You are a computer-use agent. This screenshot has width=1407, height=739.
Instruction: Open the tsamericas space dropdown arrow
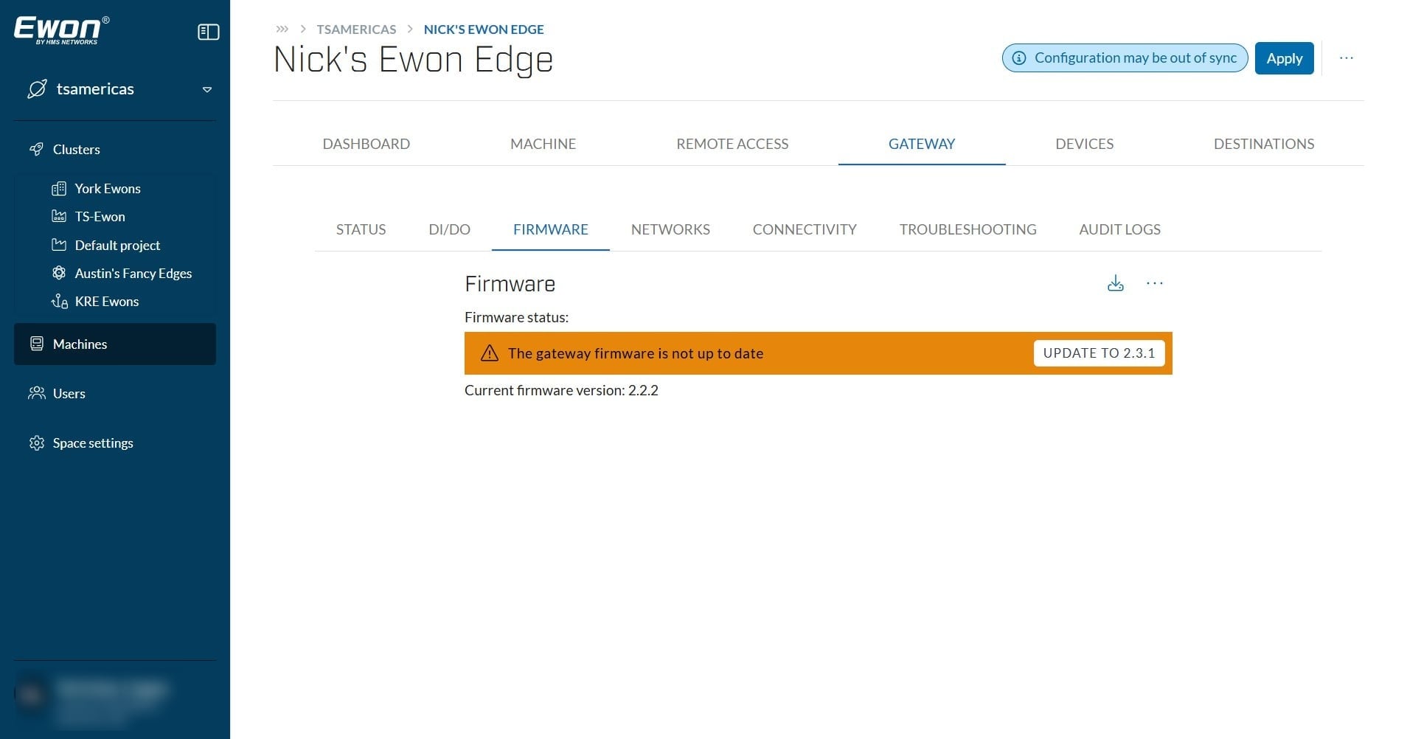(x=207, y=89)
